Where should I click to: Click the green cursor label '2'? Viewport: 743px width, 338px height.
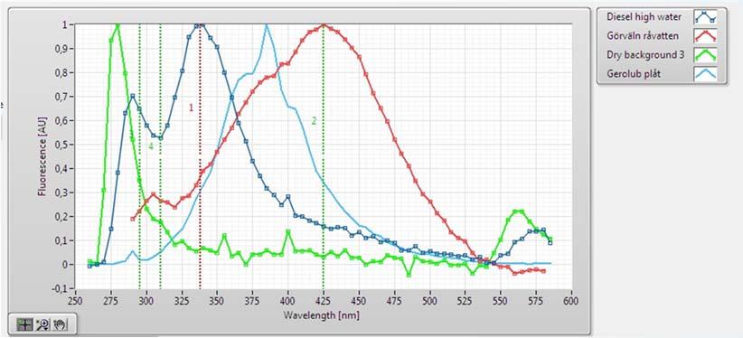coord(314,121)
